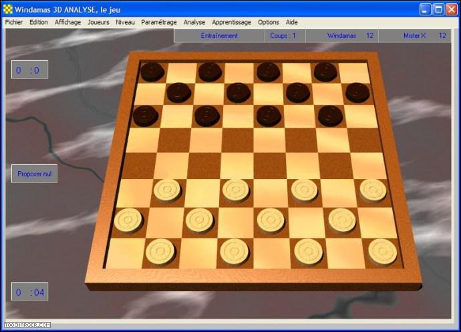Select second-from-left white piece in middle white row
The width and height of the screenshot is (461, 332).
(x=199, y=221)
